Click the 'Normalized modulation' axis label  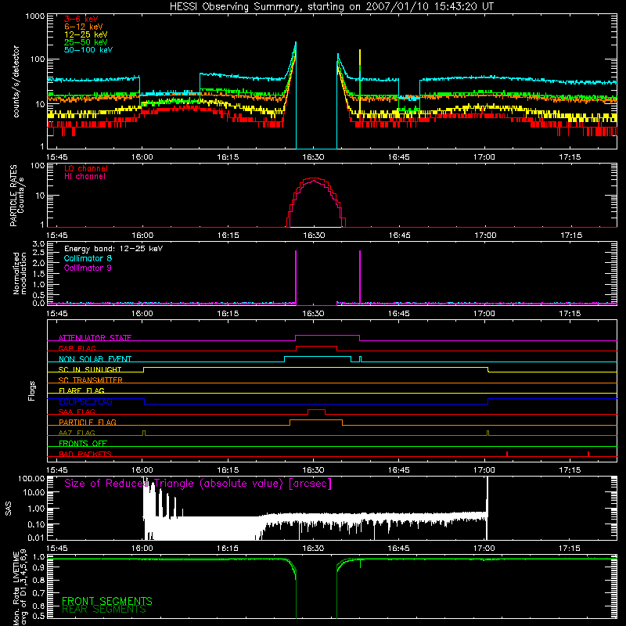click(x=20, y=273)
